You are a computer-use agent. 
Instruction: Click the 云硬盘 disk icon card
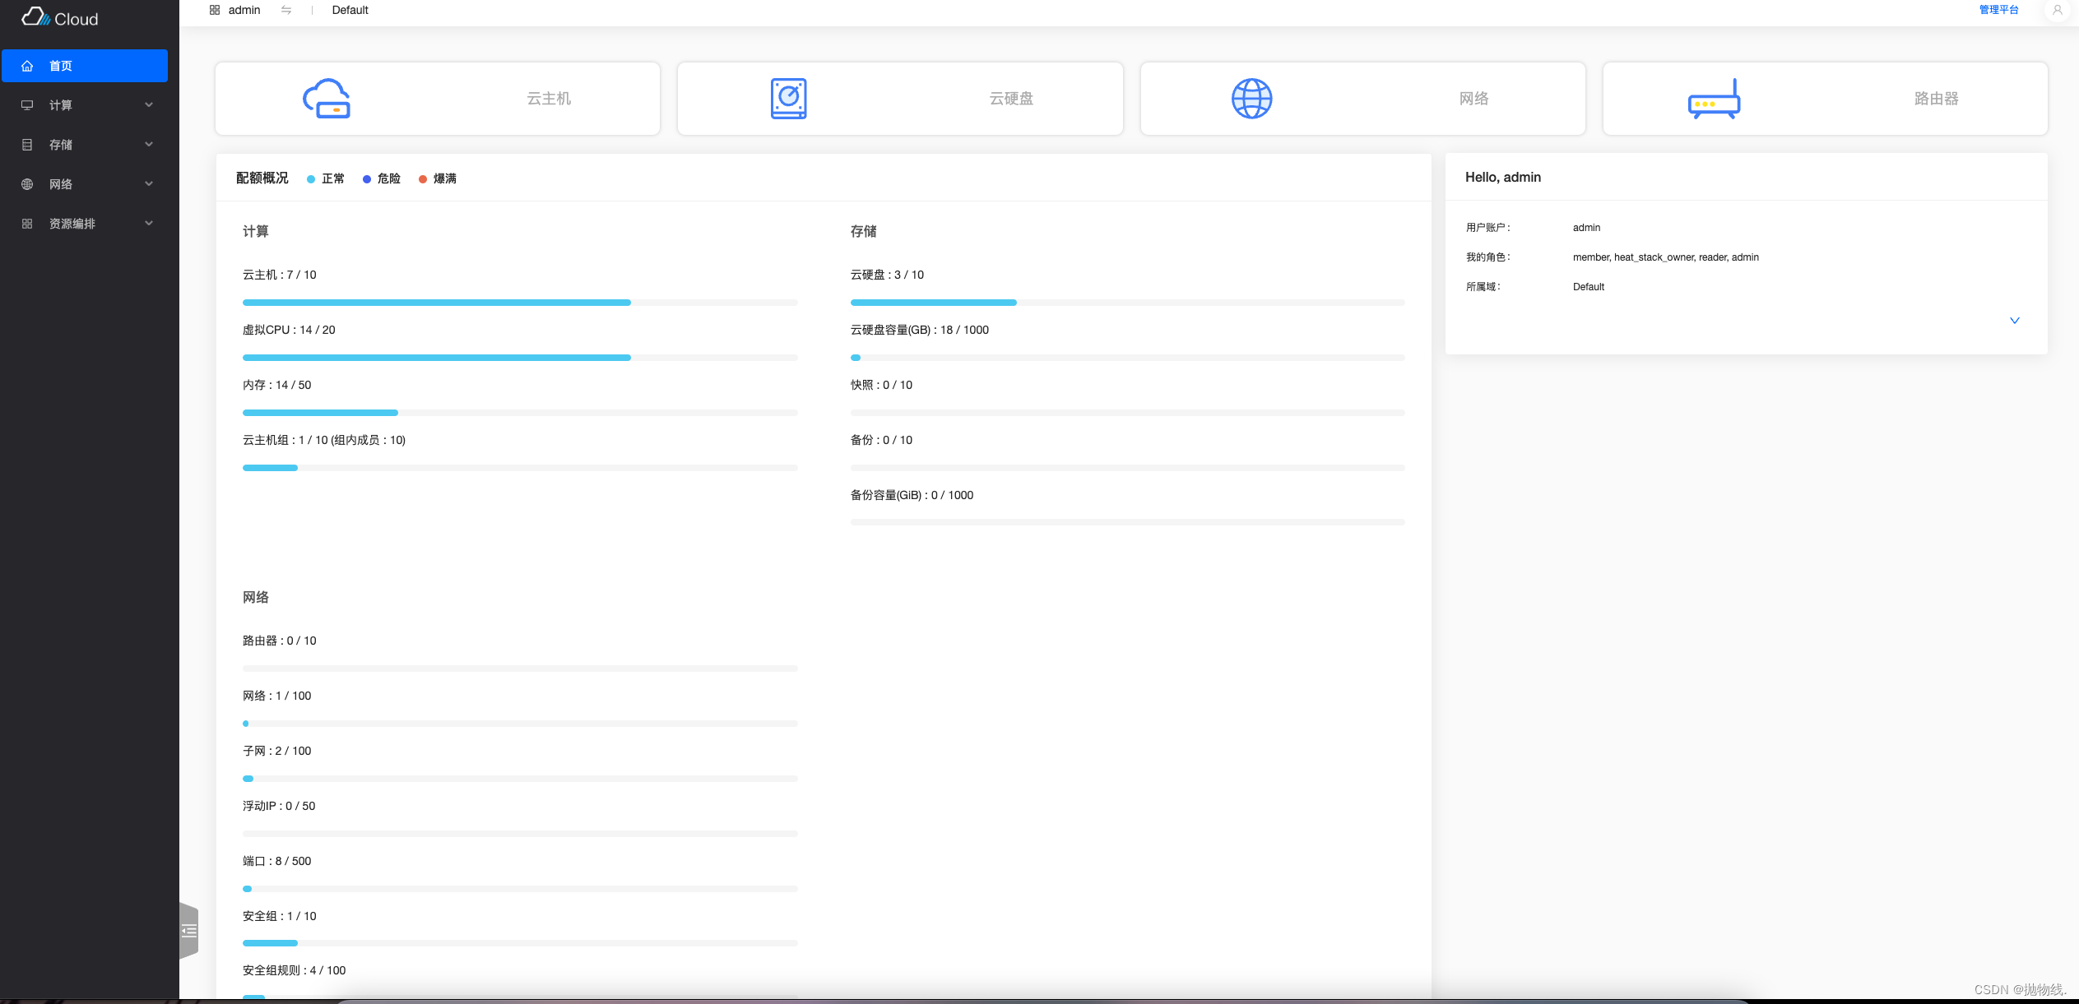point(787,98)
